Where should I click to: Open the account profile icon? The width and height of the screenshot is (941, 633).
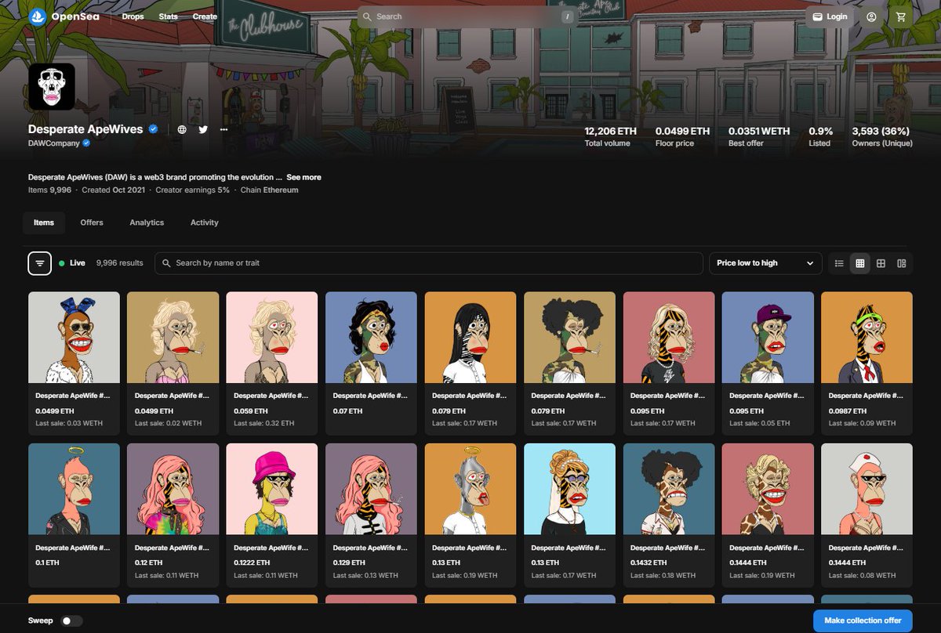point(871,16)
